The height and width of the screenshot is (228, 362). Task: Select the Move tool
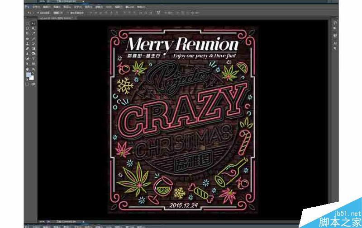(x=33, y=23)
